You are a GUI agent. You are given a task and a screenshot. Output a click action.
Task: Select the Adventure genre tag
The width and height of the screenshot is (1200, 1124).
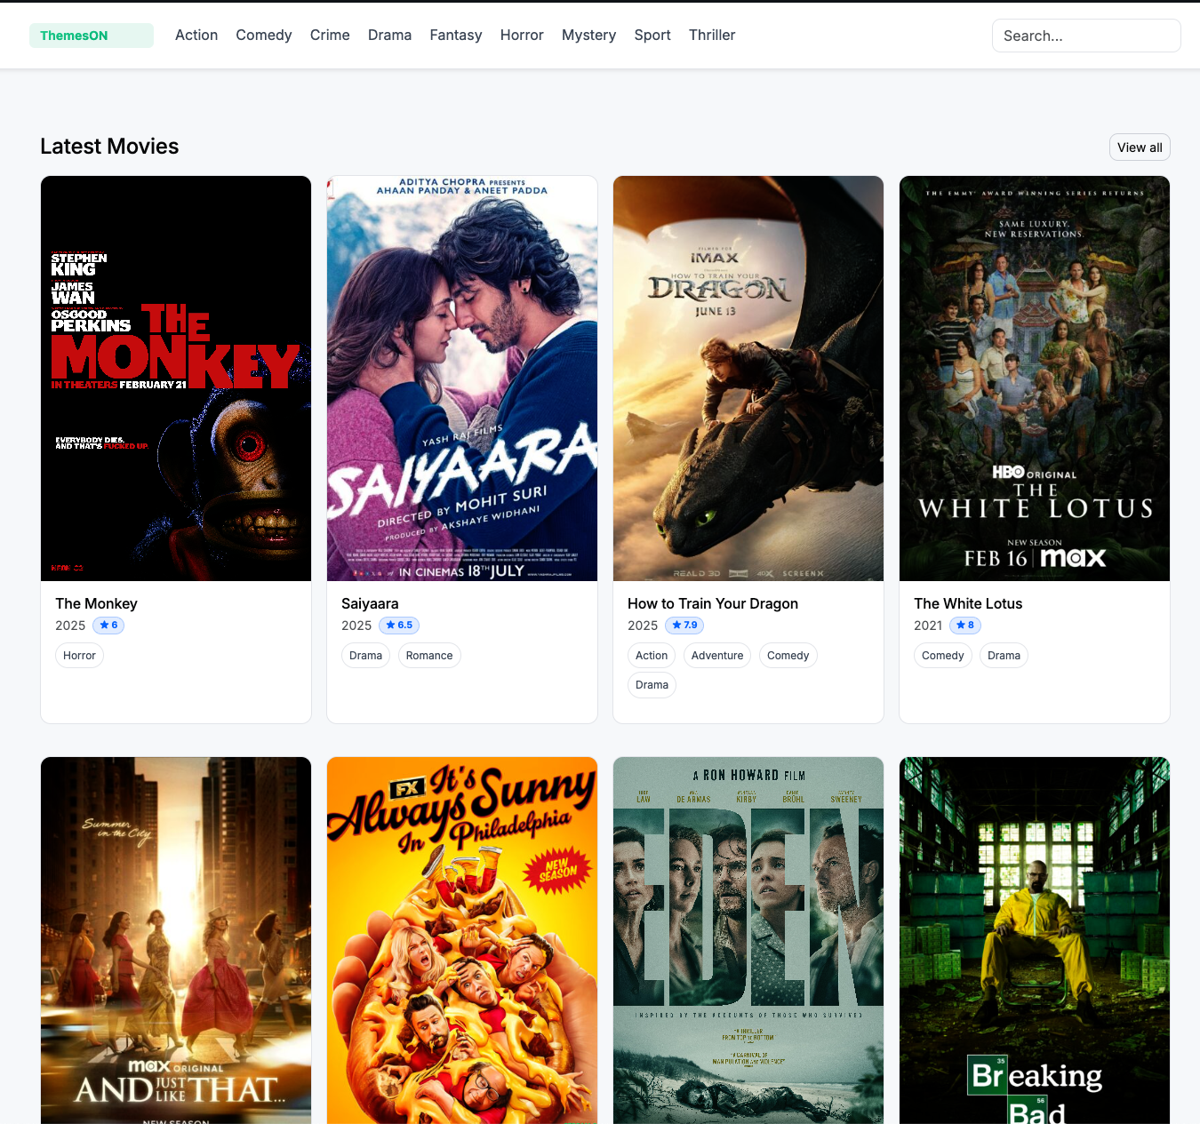tap(717, 656)
